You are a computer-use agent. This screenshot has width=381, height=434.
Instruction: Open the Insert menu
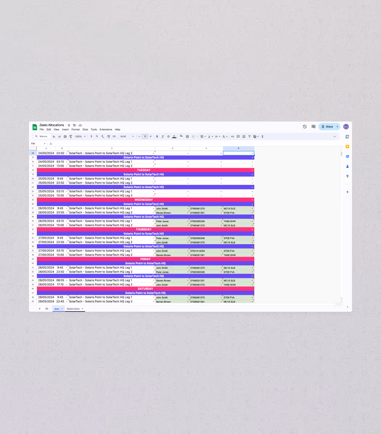(65, 129)
